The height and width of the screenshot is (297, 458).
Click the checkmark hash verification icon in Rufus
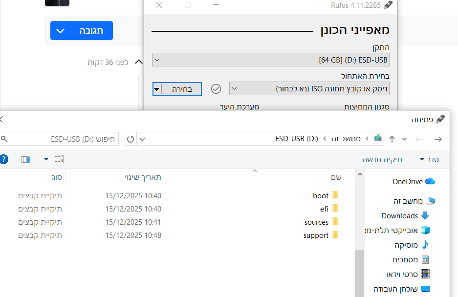216,89
